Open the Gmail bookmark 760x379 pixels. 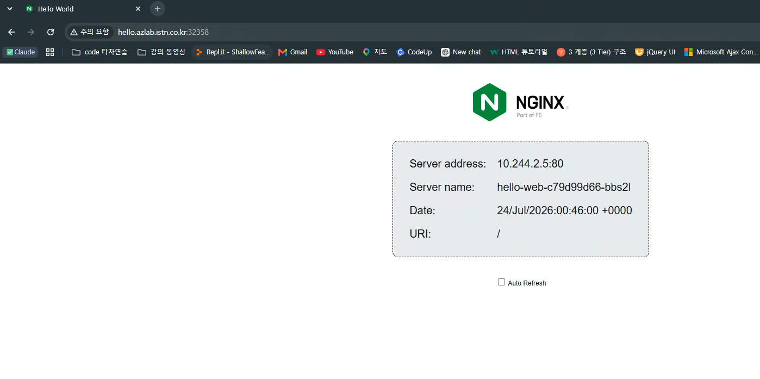pyautogui.click(x=292, y=52)
